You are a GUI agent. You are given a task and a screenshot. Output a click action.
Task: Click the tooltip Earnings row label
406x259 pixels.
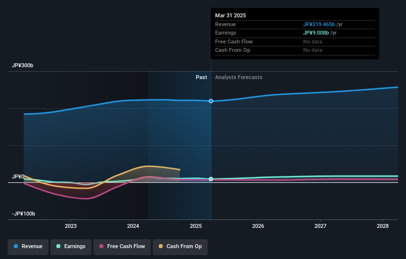(x=226, y=33)
